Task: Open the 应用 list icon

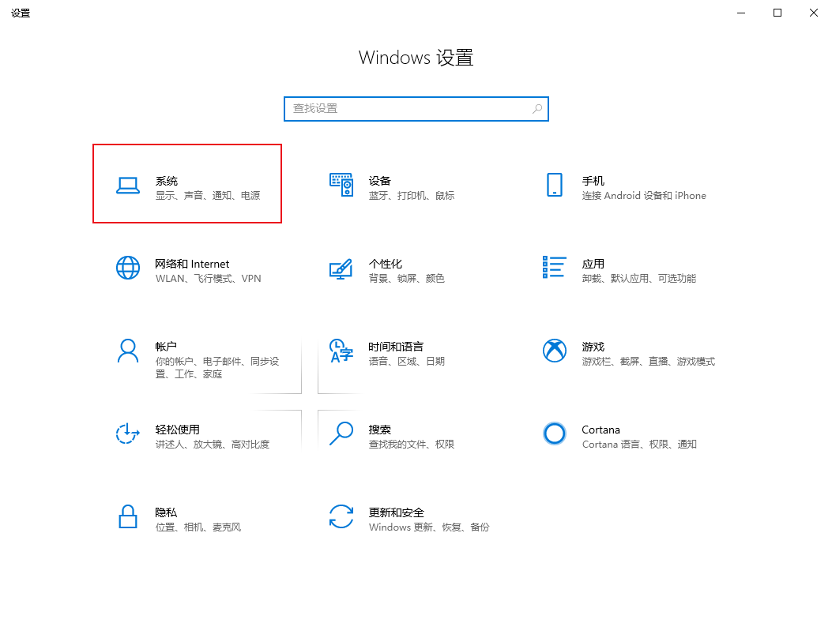Action: pyautogui.click(x=555, y=267)
